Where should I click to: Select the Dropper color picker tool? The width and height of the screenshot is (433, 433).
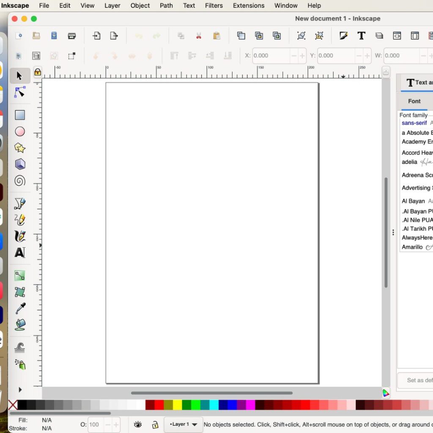(19, 308)
